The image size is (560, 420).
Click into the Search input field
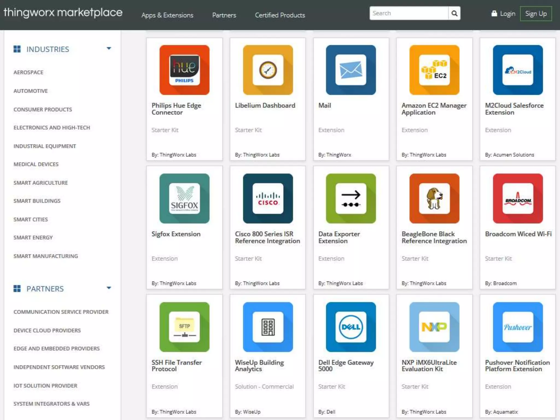(409, 13)
